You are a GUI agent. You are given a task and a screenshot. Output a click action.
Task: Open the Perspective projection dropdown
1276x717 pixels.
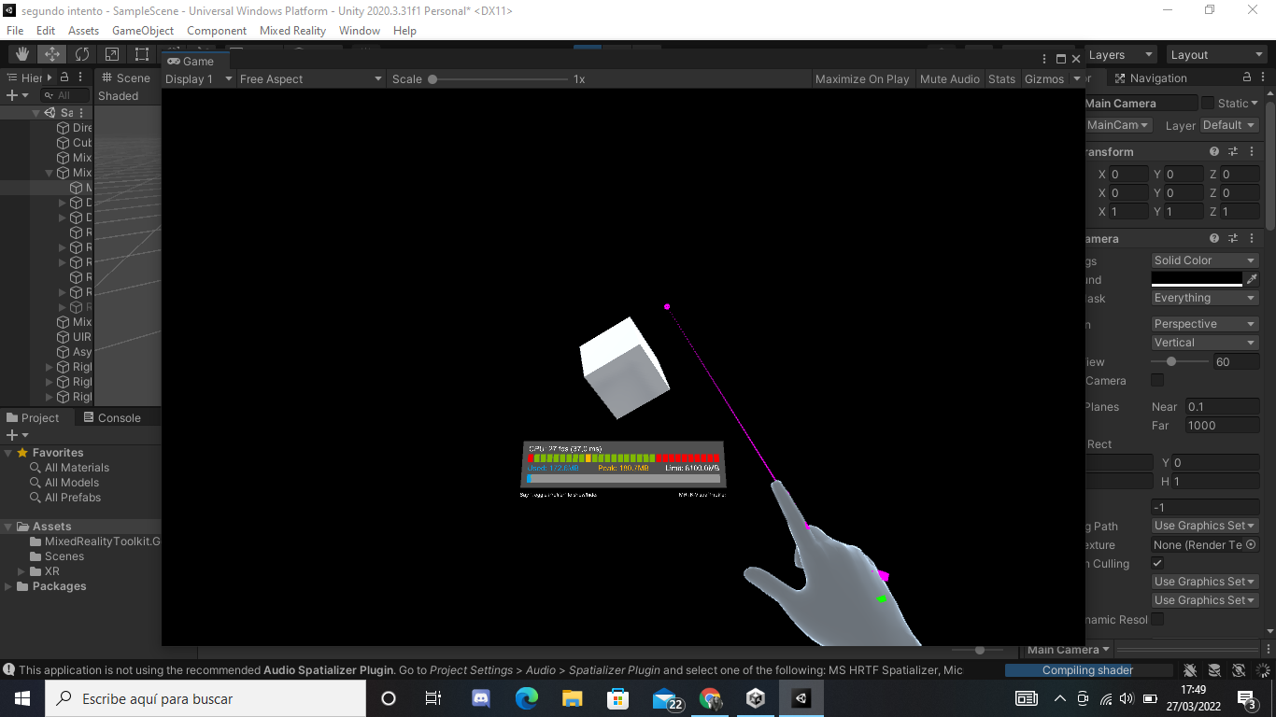coord(1205,324)
